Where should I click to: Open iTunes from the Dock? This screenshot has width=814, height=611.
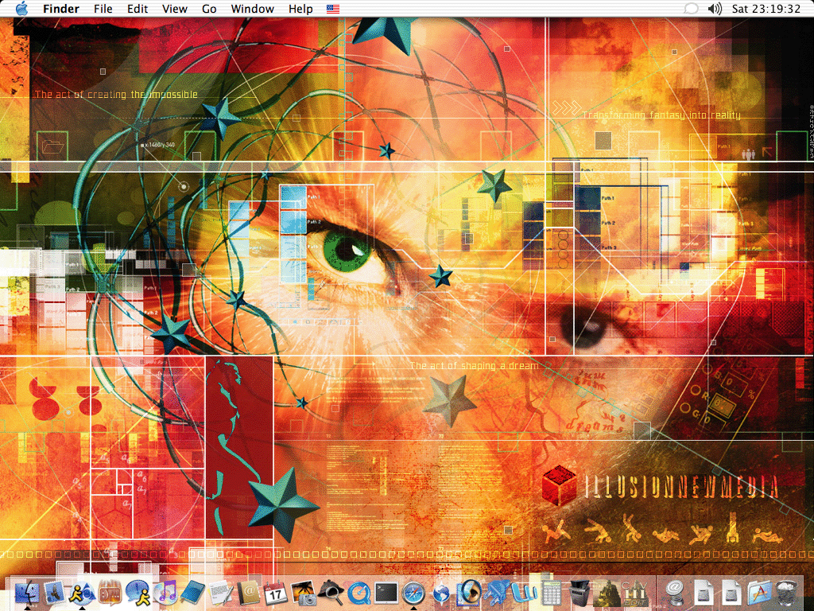(165, 593)
